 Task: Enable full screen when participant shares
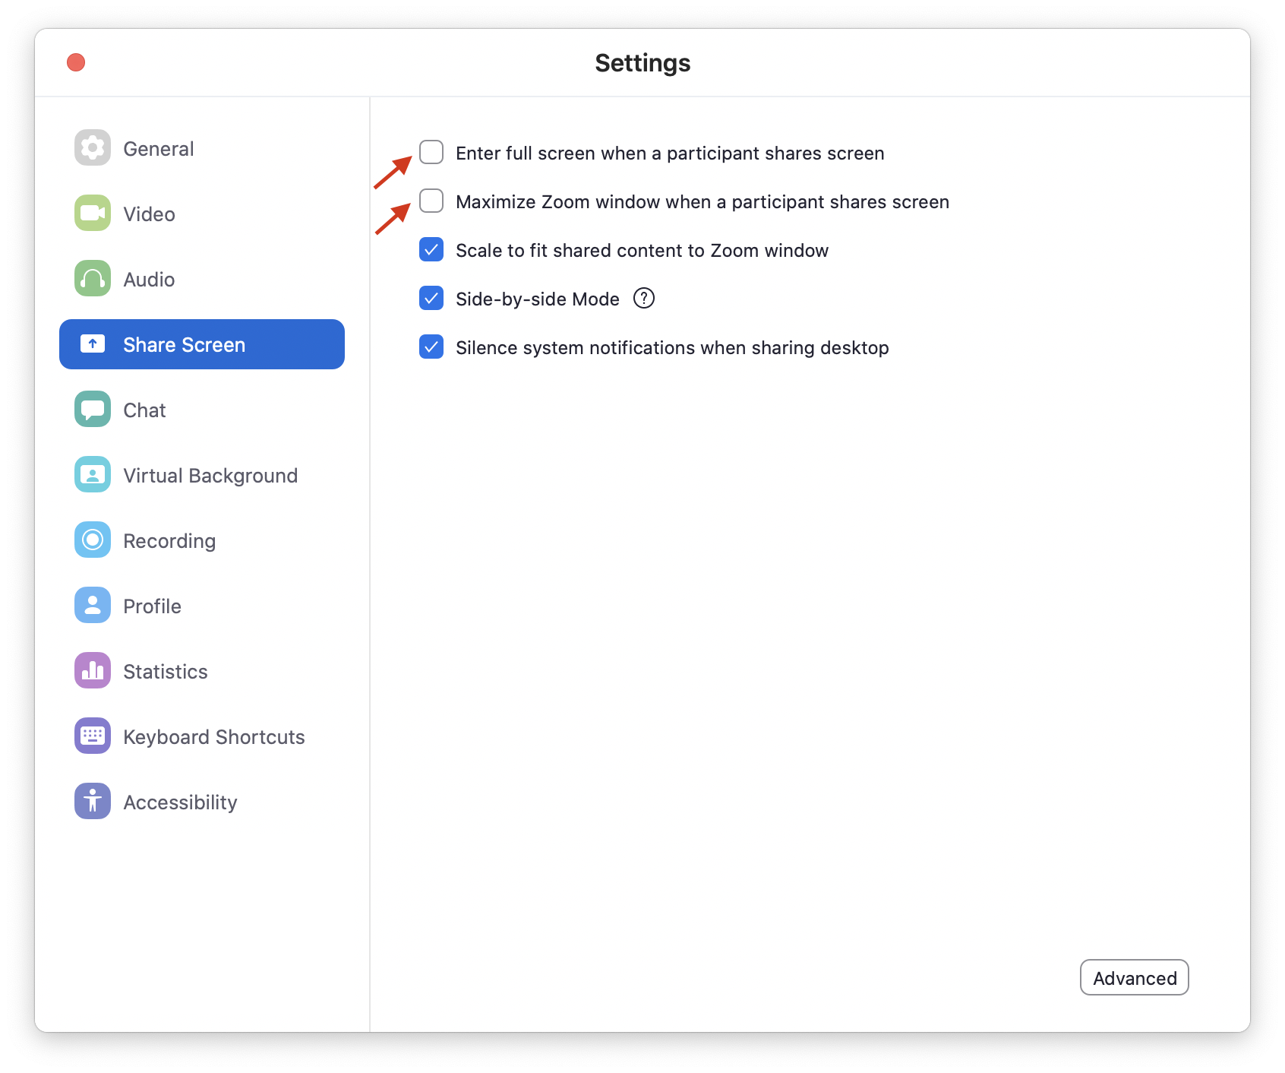tap(431, 153)
